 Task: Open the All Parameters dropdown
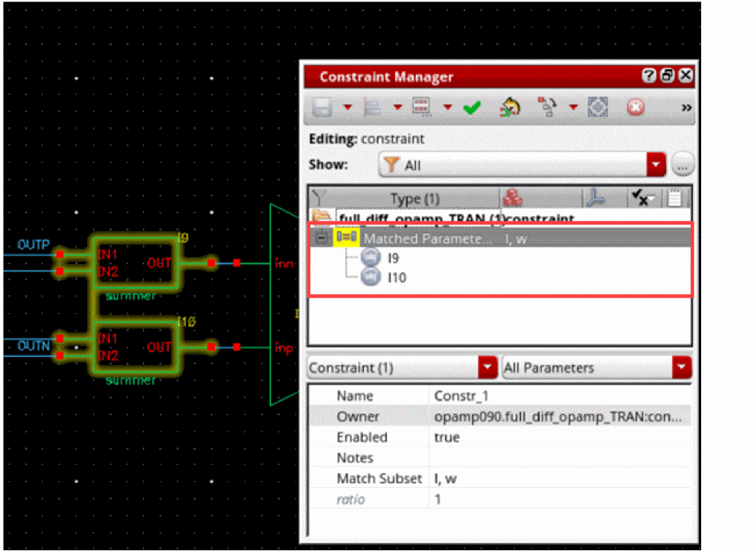681,367
